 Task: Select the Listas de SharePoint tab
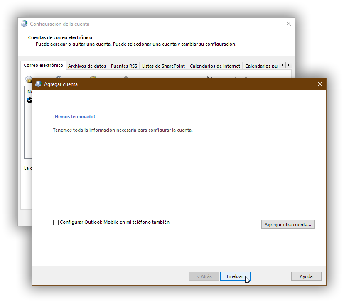click(163, 66)
